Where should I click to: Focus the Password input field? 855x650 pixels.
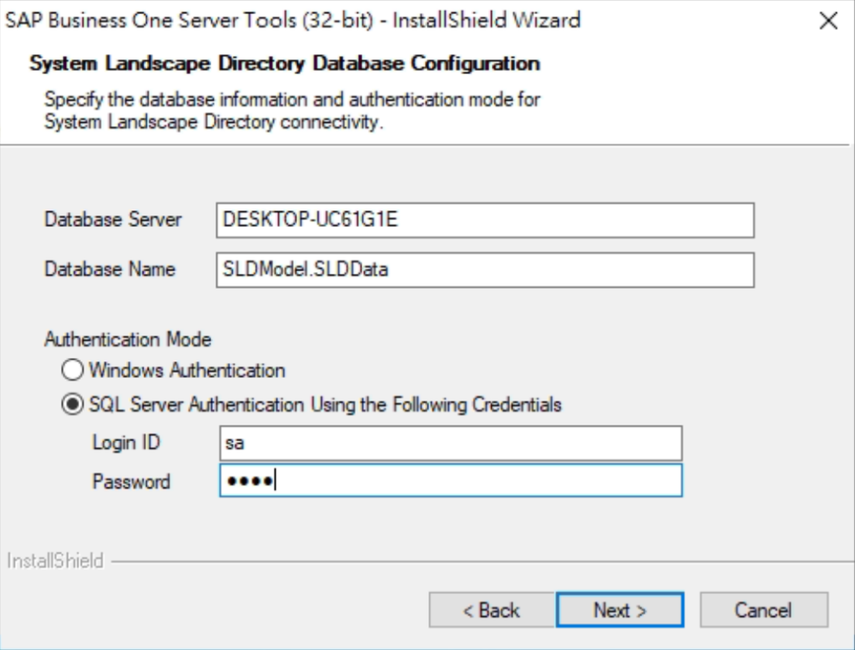[450, 481]
